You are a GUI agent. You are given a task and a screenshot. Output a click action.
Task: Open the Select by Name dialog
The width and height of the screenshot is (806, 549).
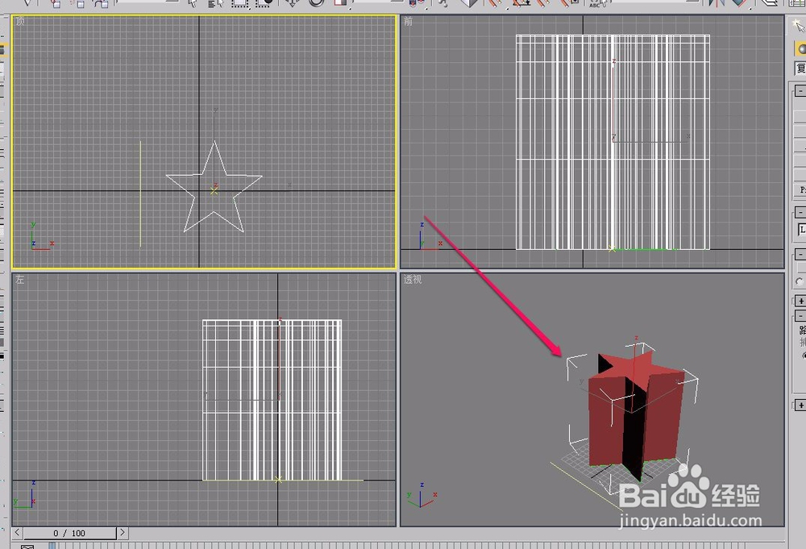[x=214, y=4]
